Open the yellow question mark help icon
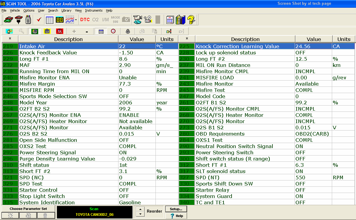This screenshot has height=220, width=356. click(191, 20)
